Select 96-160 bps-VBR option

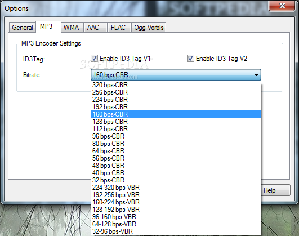[x=176, y=216]
